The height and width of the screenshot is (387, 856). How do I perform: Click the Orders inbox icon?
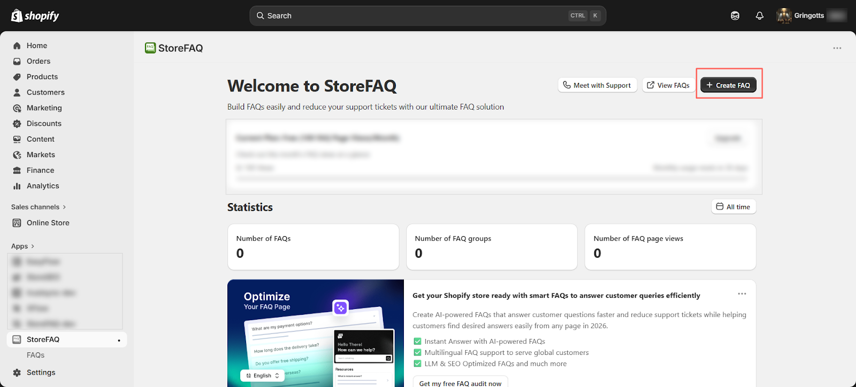pyautogui.click(x=17, y=61)
